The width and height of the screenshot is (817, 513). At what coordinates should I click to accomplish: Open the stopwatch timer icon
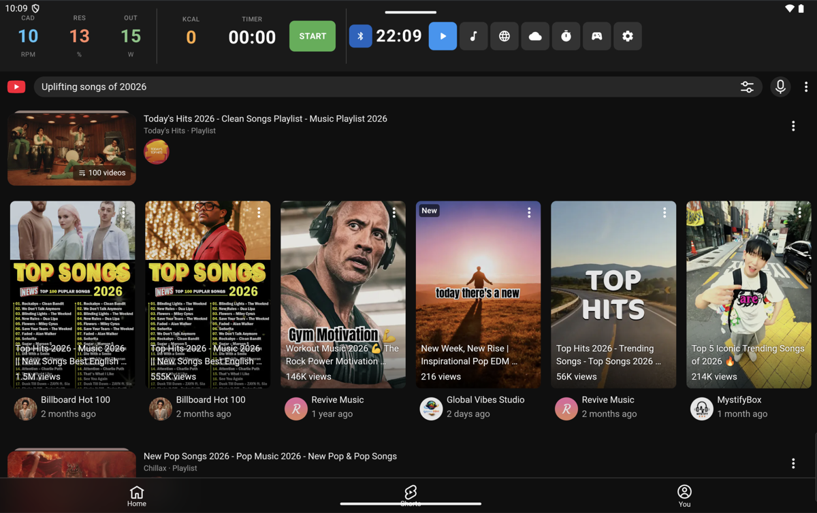(x=566, y=36)
